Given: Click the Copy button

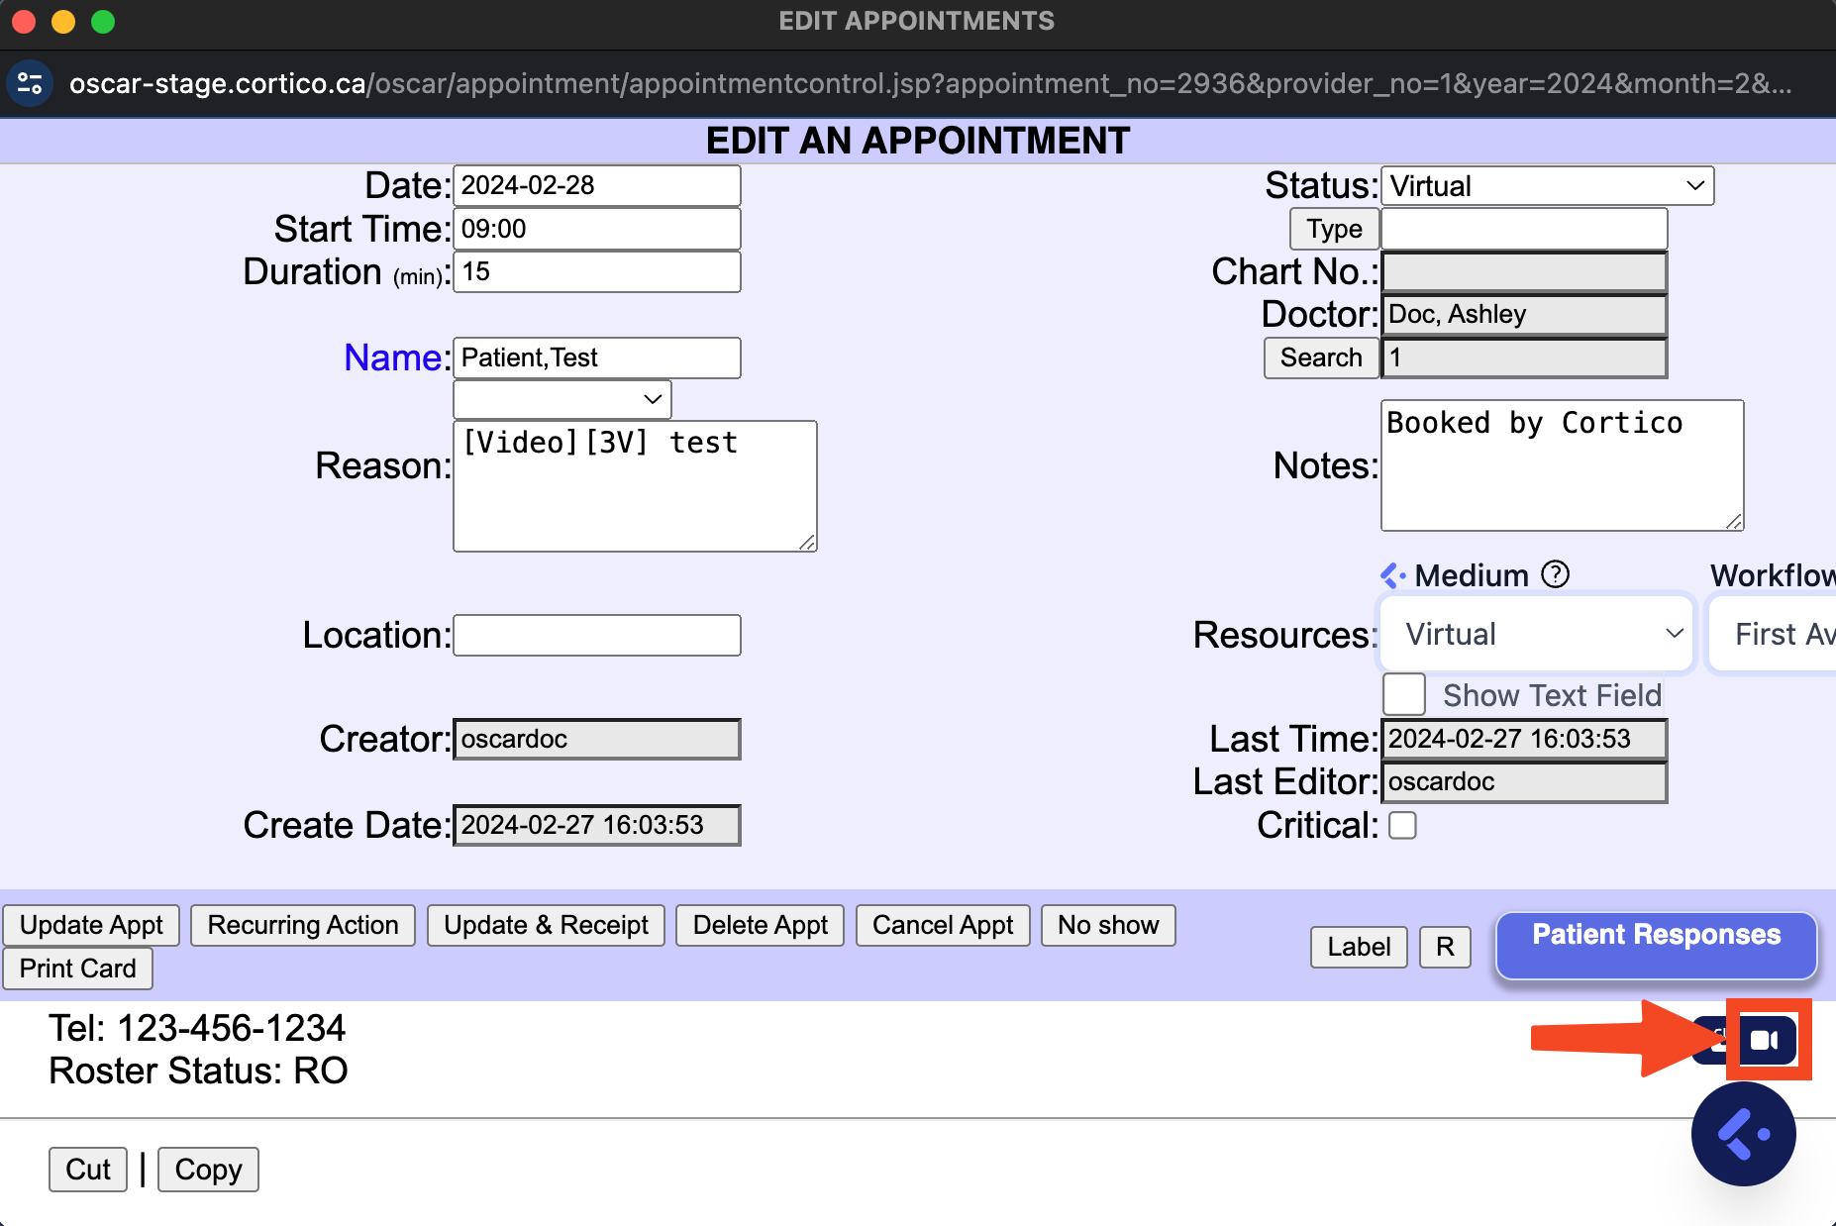Looking at the screenshot, I should 208,1170.
